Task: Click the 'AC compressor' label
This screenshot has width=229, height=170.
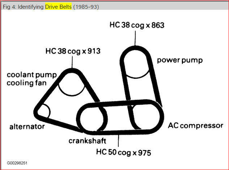Action: point(196,126)
